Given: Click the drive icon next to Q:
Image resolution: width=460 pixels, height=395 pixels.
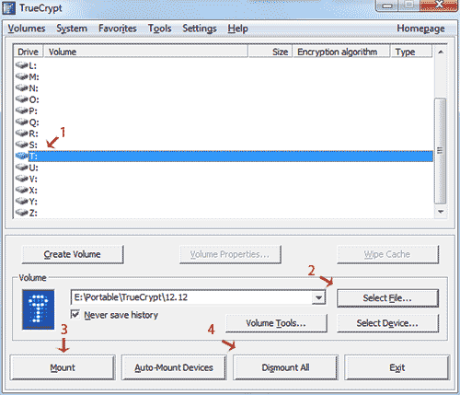Looking at the screenshot, I should (x=21, y=122).
